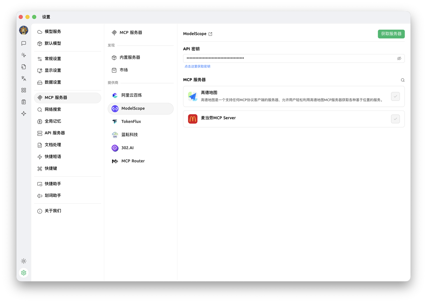Click the API 密钥 heading text
427x303 pixels.
(191, 49)
